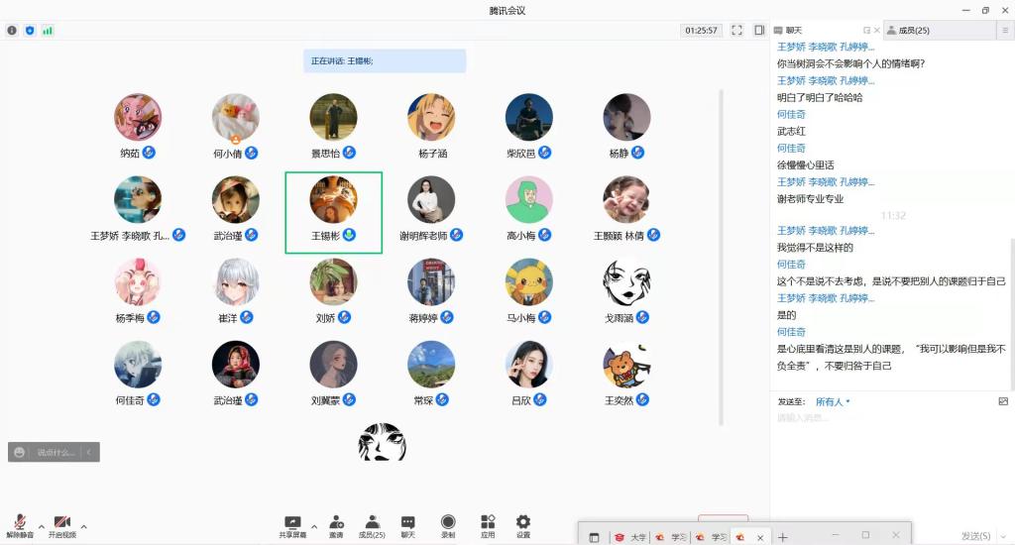Select 王锡彬's highlighted speaker avatar
This screenshot has width=1015, height=545.
[x=333, y=200]
